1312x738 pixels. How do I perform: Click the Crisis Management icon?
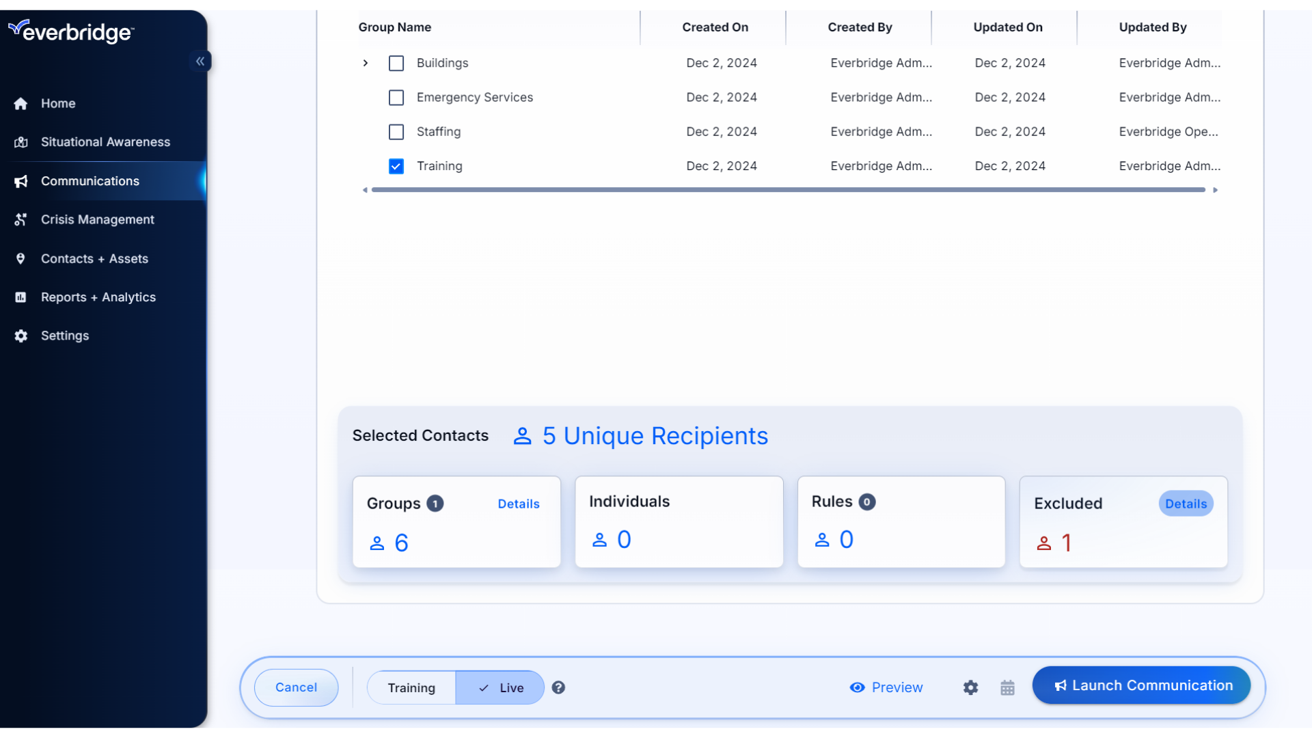[x=20, y=219]
